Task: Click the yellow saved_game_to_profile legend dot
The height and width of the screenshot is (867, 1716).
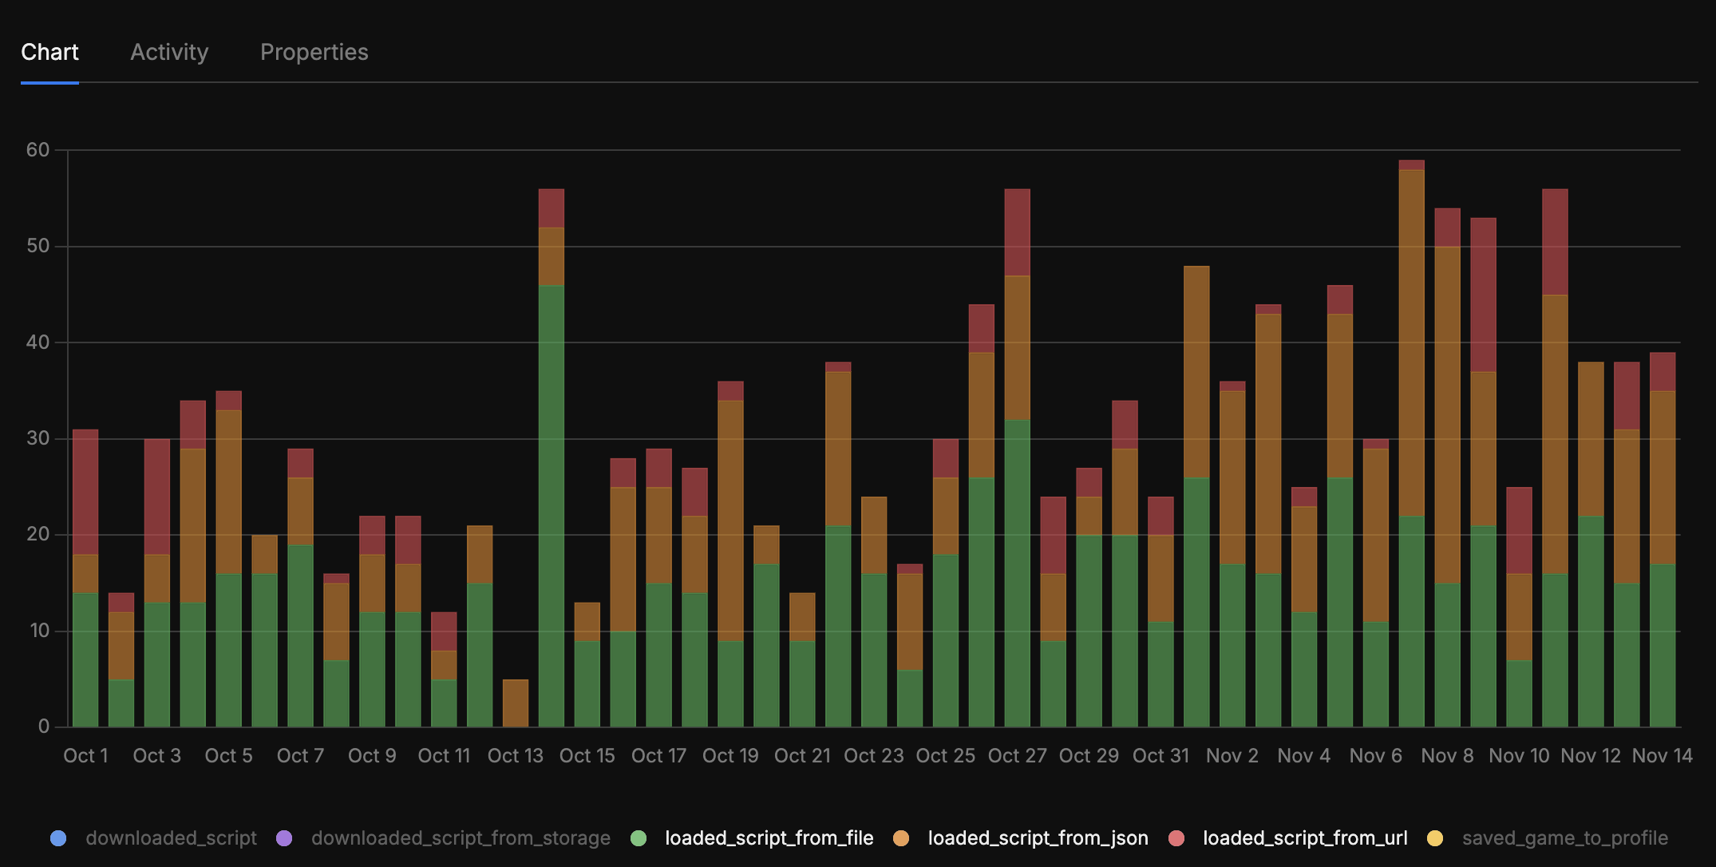Action: click(1435, 838)
